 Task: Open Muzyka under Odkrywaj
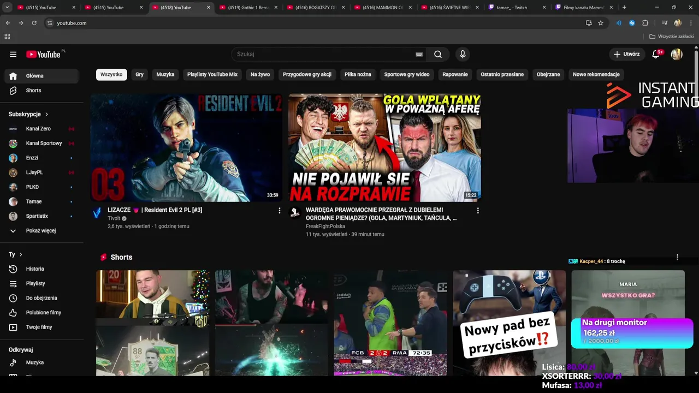42,362
